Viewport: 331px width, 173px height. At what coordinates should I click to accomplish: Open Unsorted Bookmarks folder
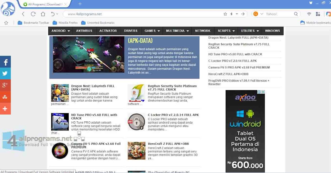point(98,23)
